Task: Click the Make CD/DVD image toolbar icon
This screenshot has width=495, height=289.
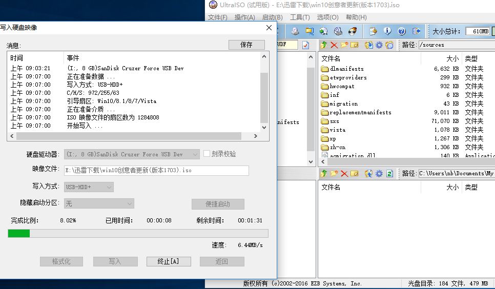Action: pos(295,31)
